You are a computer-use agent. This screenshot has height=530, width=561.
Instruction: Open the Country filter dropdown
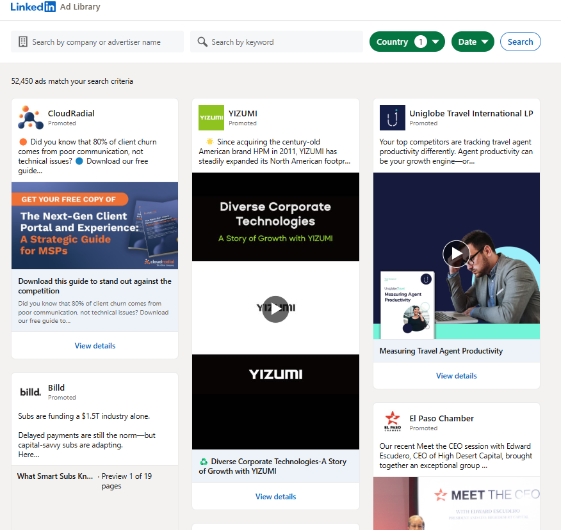(x=407, y=42)
